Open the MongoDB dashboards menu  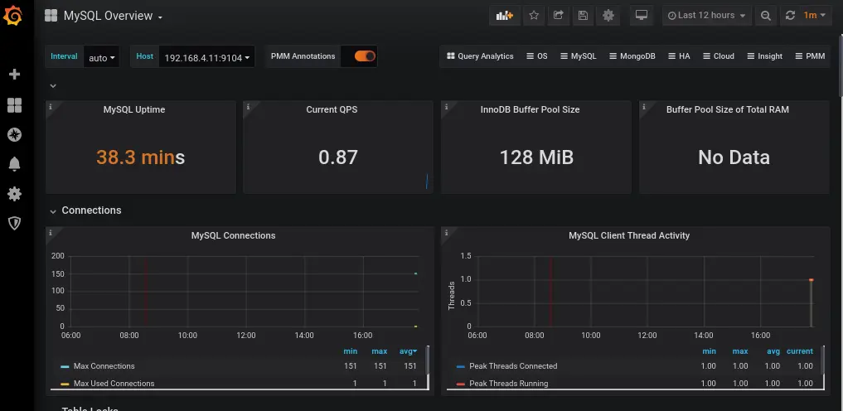tap(632, 56)
